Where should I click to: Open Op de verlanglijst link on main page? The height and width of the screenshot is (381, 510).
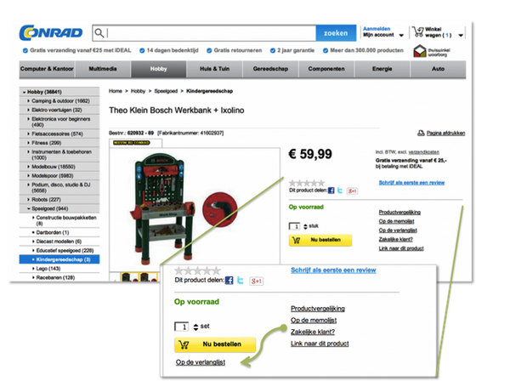click(398, 230)
